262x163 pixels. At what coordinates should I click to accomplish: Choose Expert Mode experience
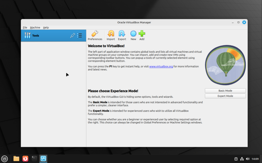click(x=225, y=96)
